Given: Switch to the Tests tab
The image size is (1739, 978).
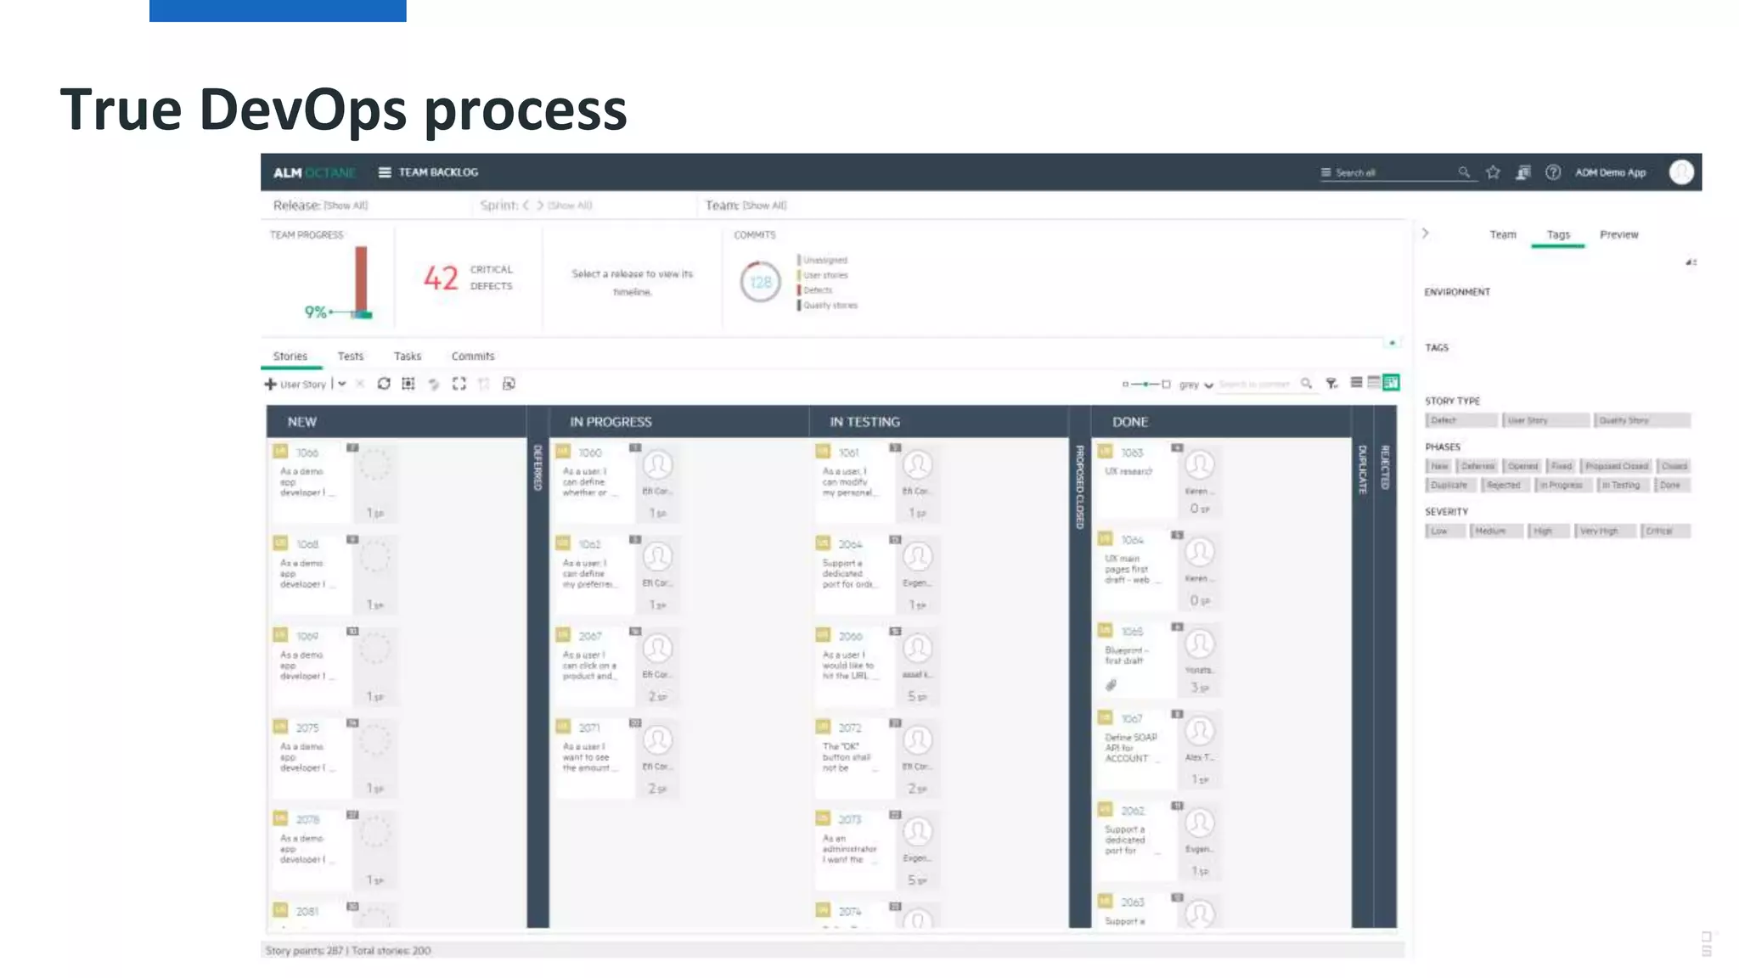Looking at the screenshot, I should pos(351,357).
